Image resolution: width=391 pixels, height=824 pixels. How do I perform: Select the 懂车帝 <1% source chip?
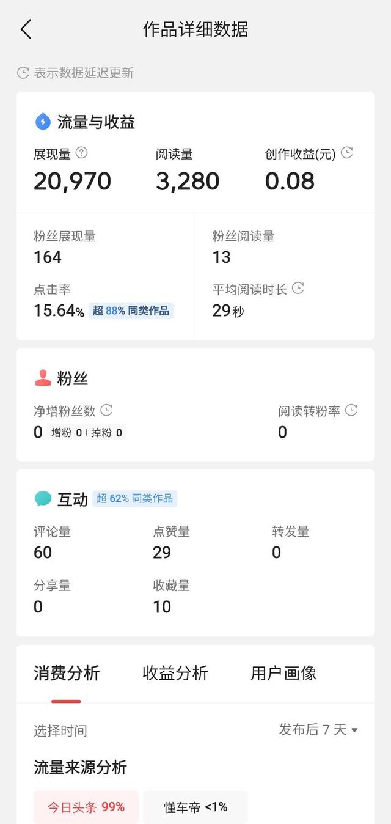(x=195, y=807)
